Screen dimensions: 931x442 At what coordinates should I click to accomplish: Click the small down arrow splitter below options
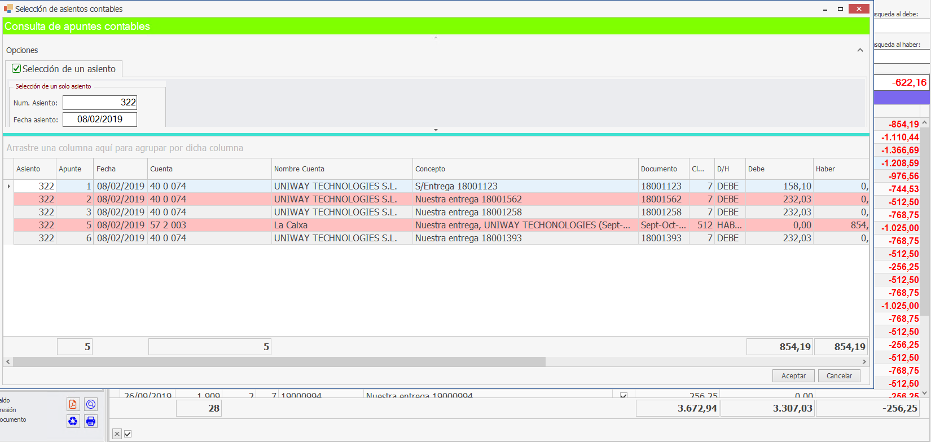click(x=436, y=130)
